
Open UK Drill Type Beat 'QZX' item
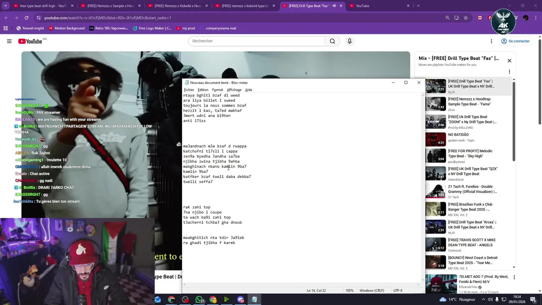pyautogui.click(x=468, y=174)
